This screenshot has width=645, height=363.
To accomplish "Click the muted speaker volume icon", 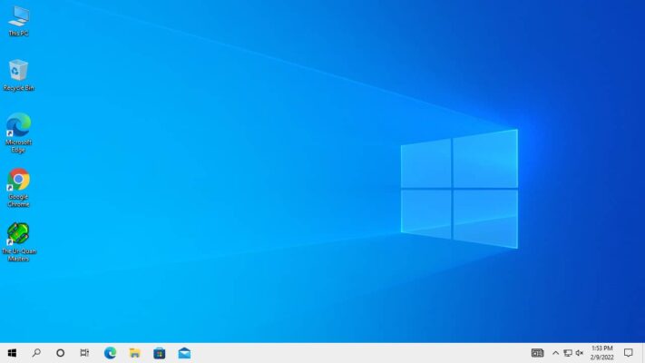I will 580,353.
